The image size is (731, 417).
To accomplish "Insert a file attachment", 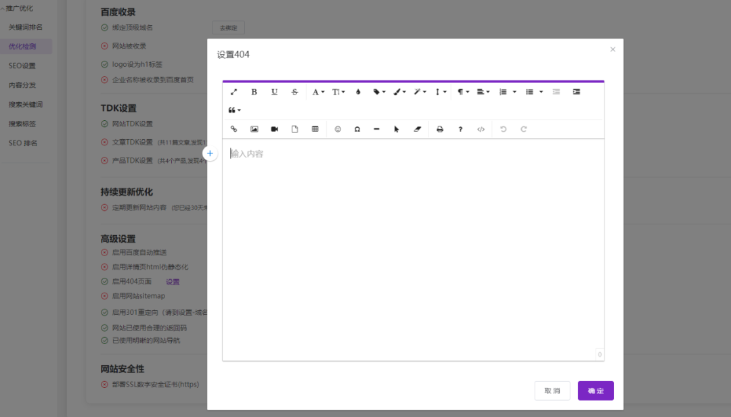I will [294, 129].
